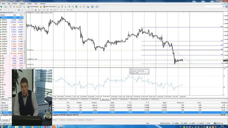Select the horizontal line tool
Viewport: 228px width, 128px height.
[12, 10]
